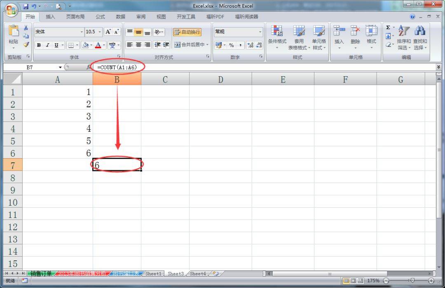This screenshot has height=288, width=445.
Task: Switch to 公式 ribbon tab
Action: pos(100,17)
